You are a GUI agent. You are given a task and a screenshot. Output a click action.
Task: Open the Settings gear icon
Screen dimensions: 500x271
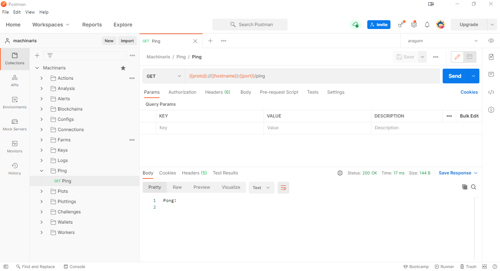point(414,25)
